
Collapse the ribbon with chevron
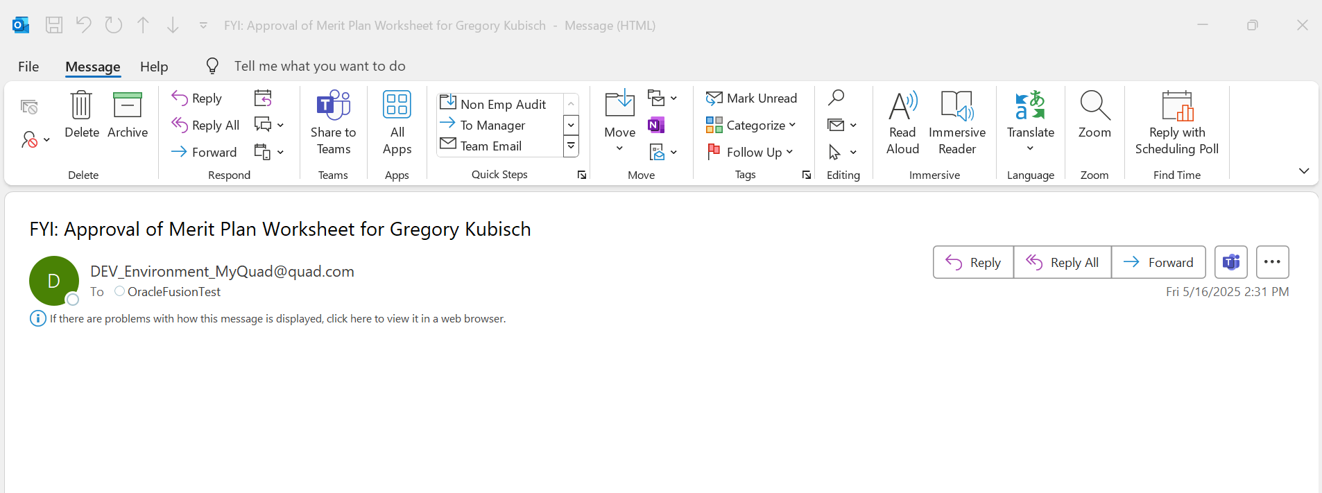tap(1304, 171)
